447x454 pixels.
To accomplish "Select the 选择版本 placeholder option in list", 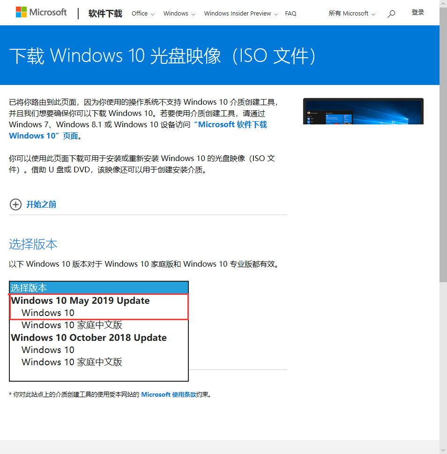I will pyautogui.click(x=98, y=288).
